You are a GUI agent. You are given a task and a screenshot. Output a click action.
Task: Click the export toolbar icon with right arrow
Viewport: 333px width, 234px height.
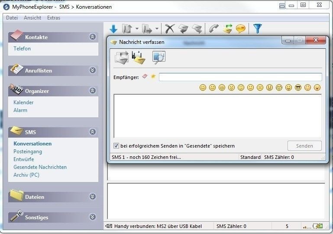[147, 29]
